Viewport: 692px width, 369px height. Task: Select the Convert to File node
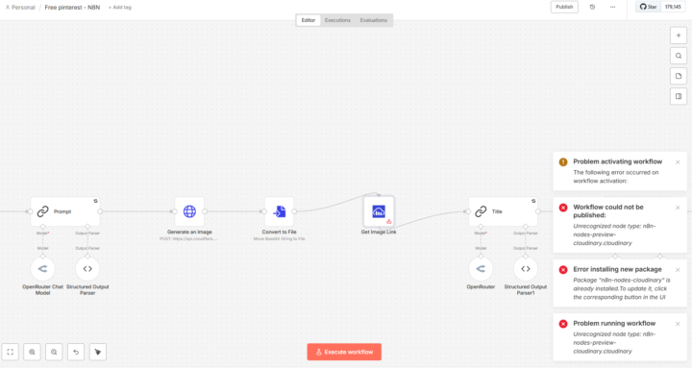tap(279, 211)
